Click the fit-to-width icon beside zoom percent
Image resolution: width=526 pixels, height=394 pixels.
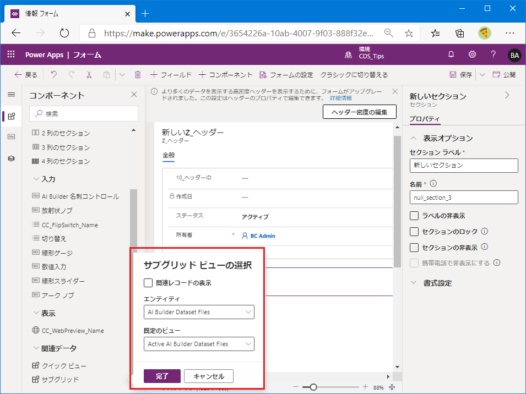392,387
